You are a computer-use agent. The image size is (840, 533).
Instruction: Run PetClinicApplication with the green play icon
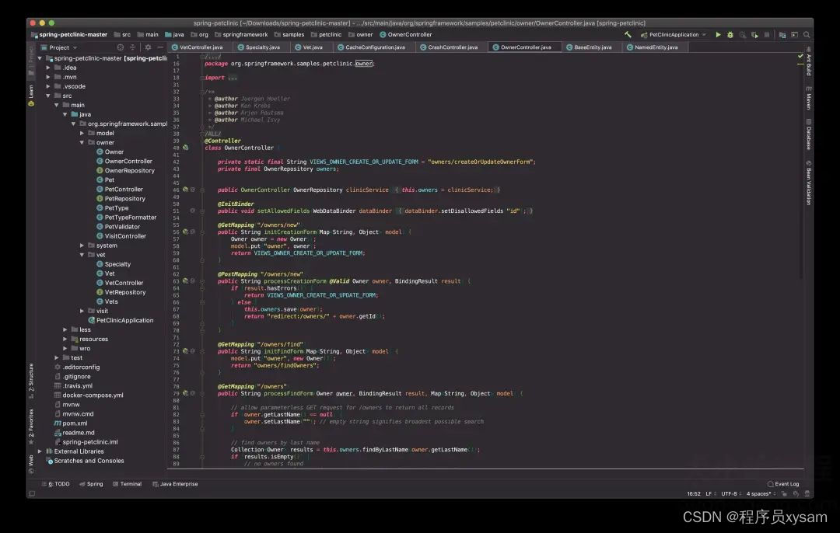pyautogui.click(x=719, y=35)
